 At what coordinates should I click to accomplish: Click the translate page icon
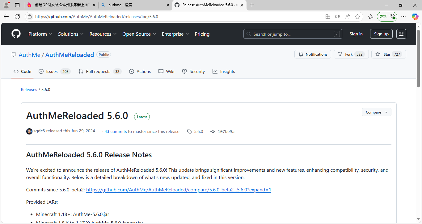click(x=338, y=17)
